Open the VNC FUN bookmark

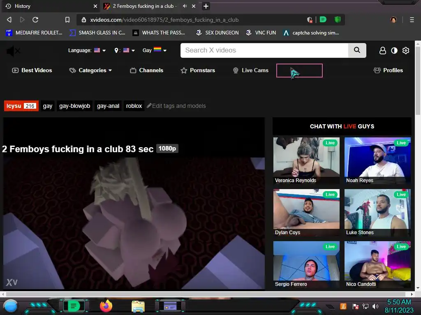pyautogui.click(x=261, y=33)
